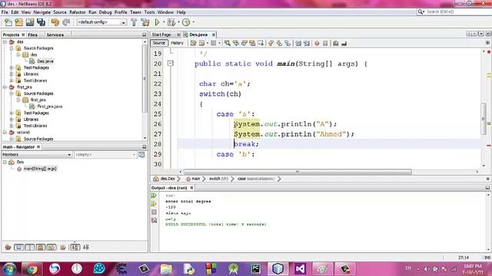Viewport: 492px width, 276px height.
Task: Expand the second project node
Action: tap(5, 133)
